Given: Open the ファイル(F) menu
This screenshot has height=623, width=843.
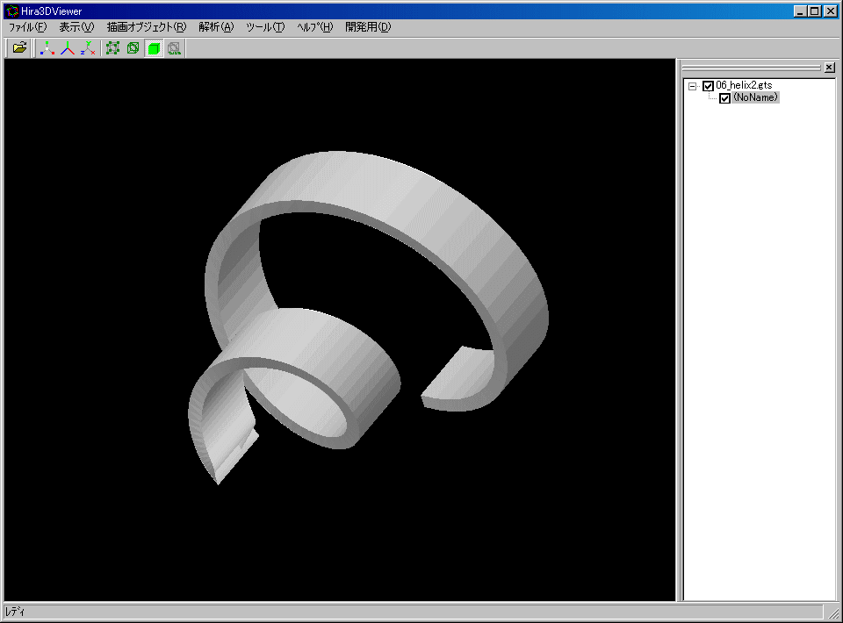Looking at the screenshot, I should pos(27,27).
